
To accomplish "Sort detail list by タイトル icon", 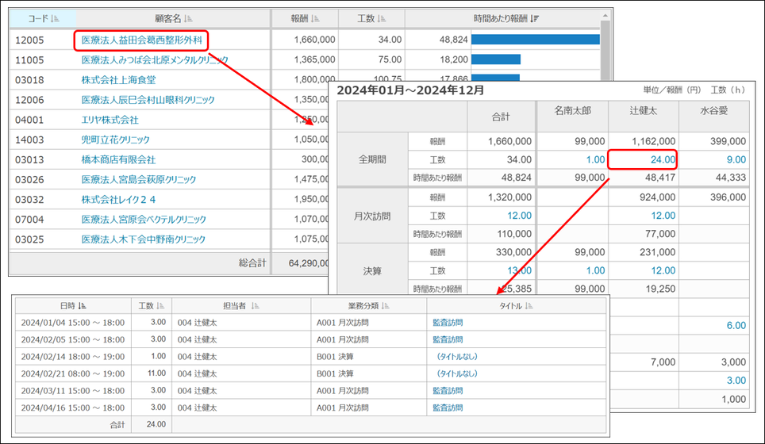I will [x=529, y=305].
